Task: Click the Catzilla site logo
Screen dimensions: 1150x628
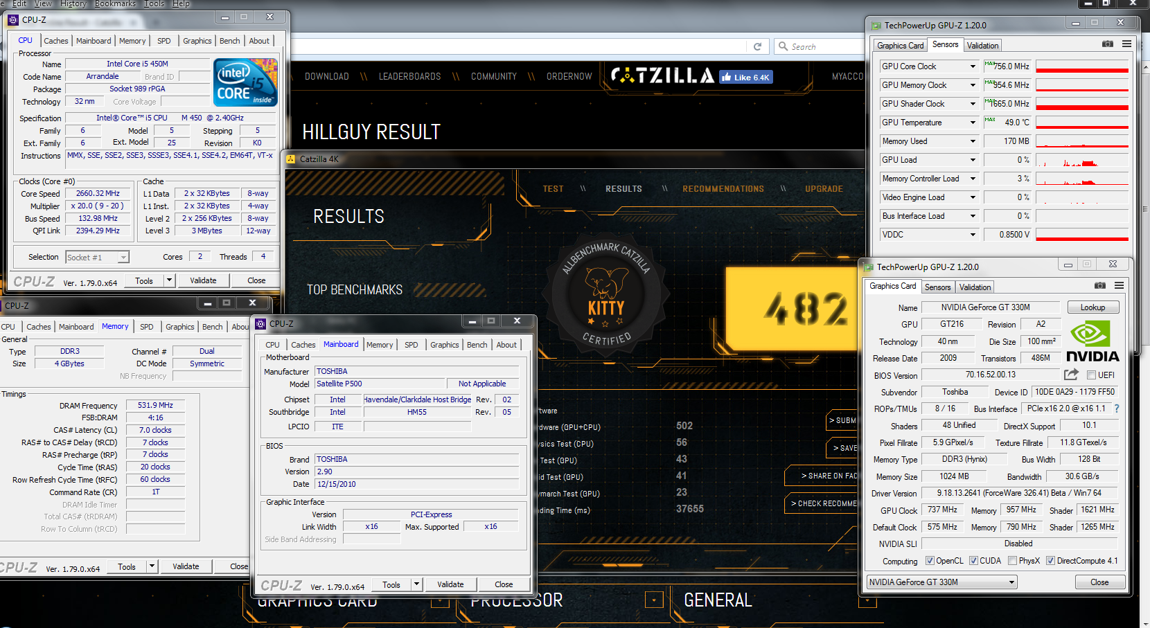Action: 662,75
